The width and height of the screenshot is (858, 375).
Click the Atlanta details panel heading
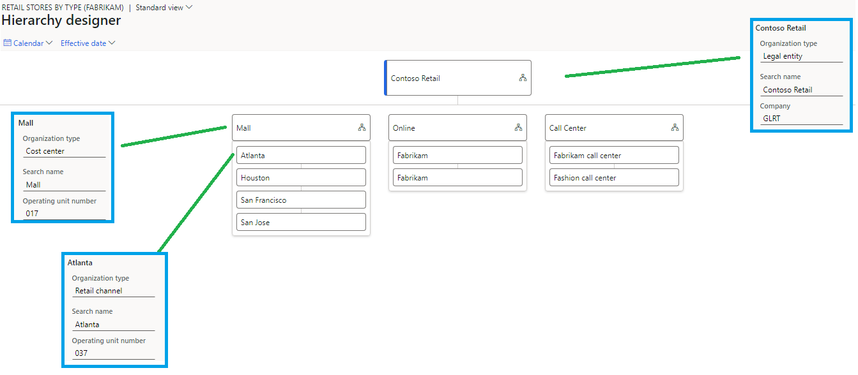pos(80,263)
